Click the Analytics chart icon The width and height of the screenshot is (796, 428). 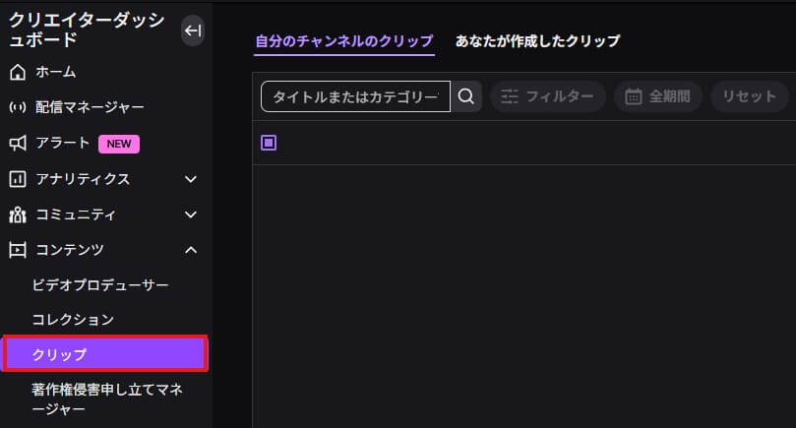(17, 179)
